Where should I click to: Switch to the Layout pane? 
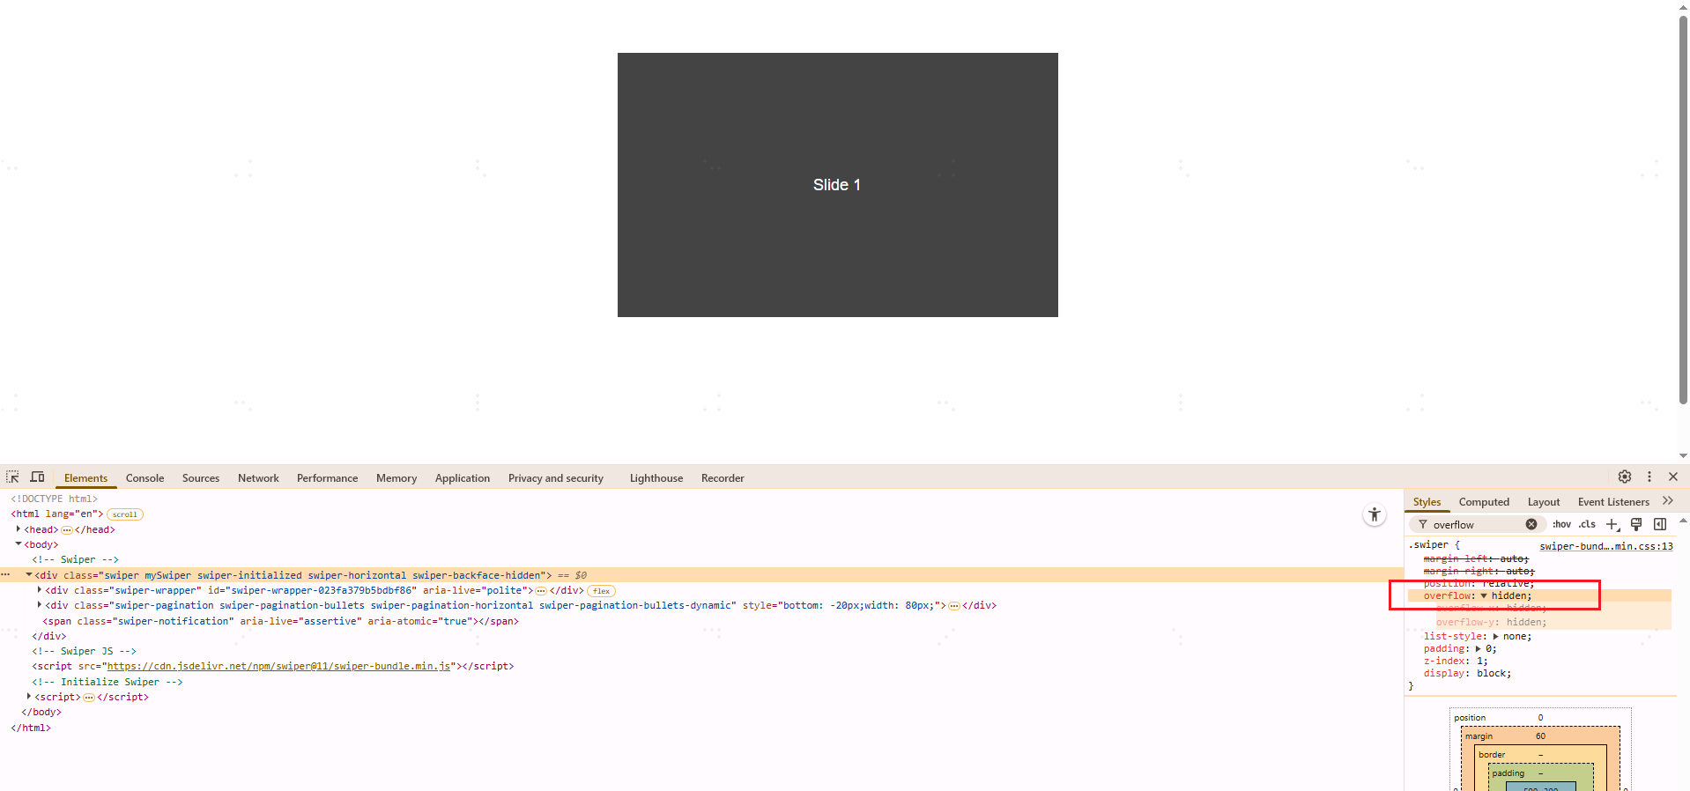(x=1544, y=502)
